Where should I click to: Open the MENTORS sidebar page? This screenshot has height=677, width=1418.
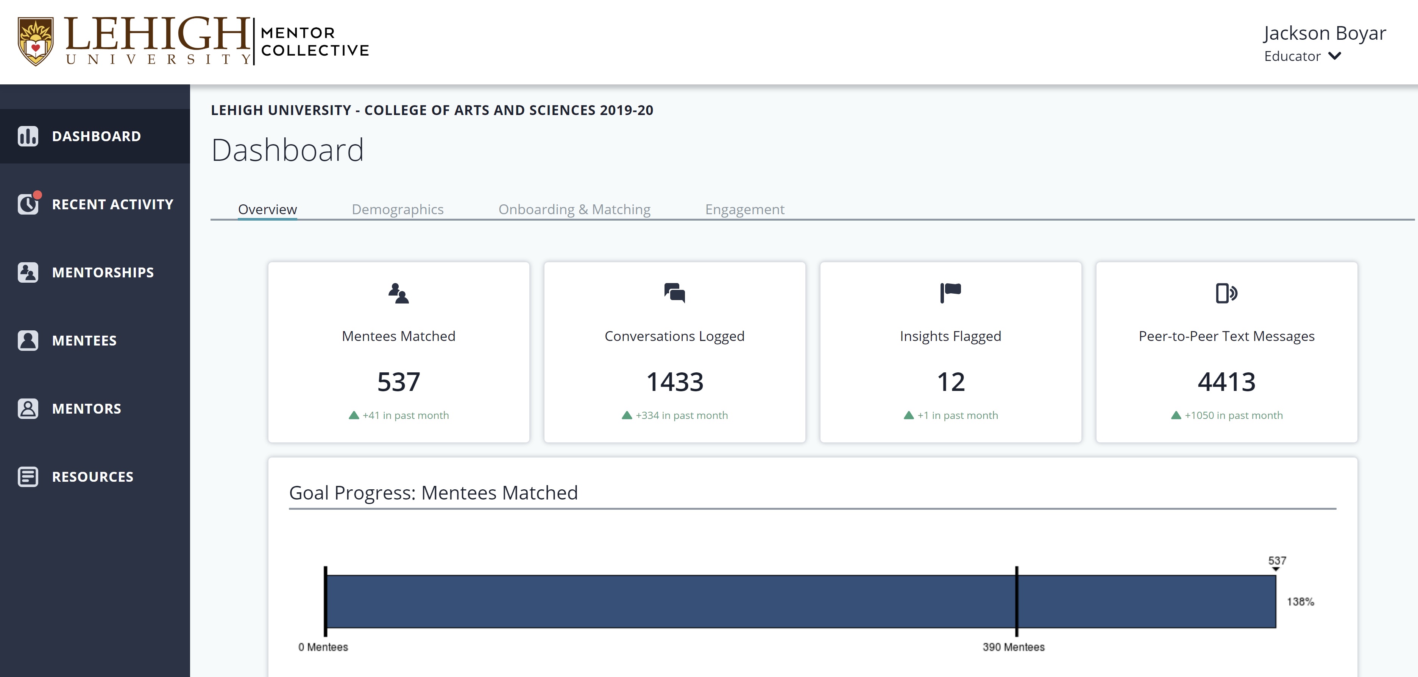(95, 409)
